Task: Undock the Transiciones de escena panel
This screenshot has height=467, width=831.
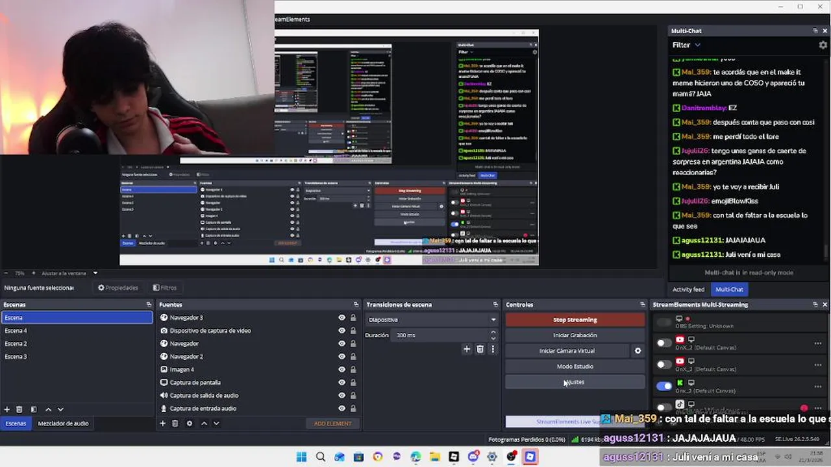Action: tap(495, 304)
